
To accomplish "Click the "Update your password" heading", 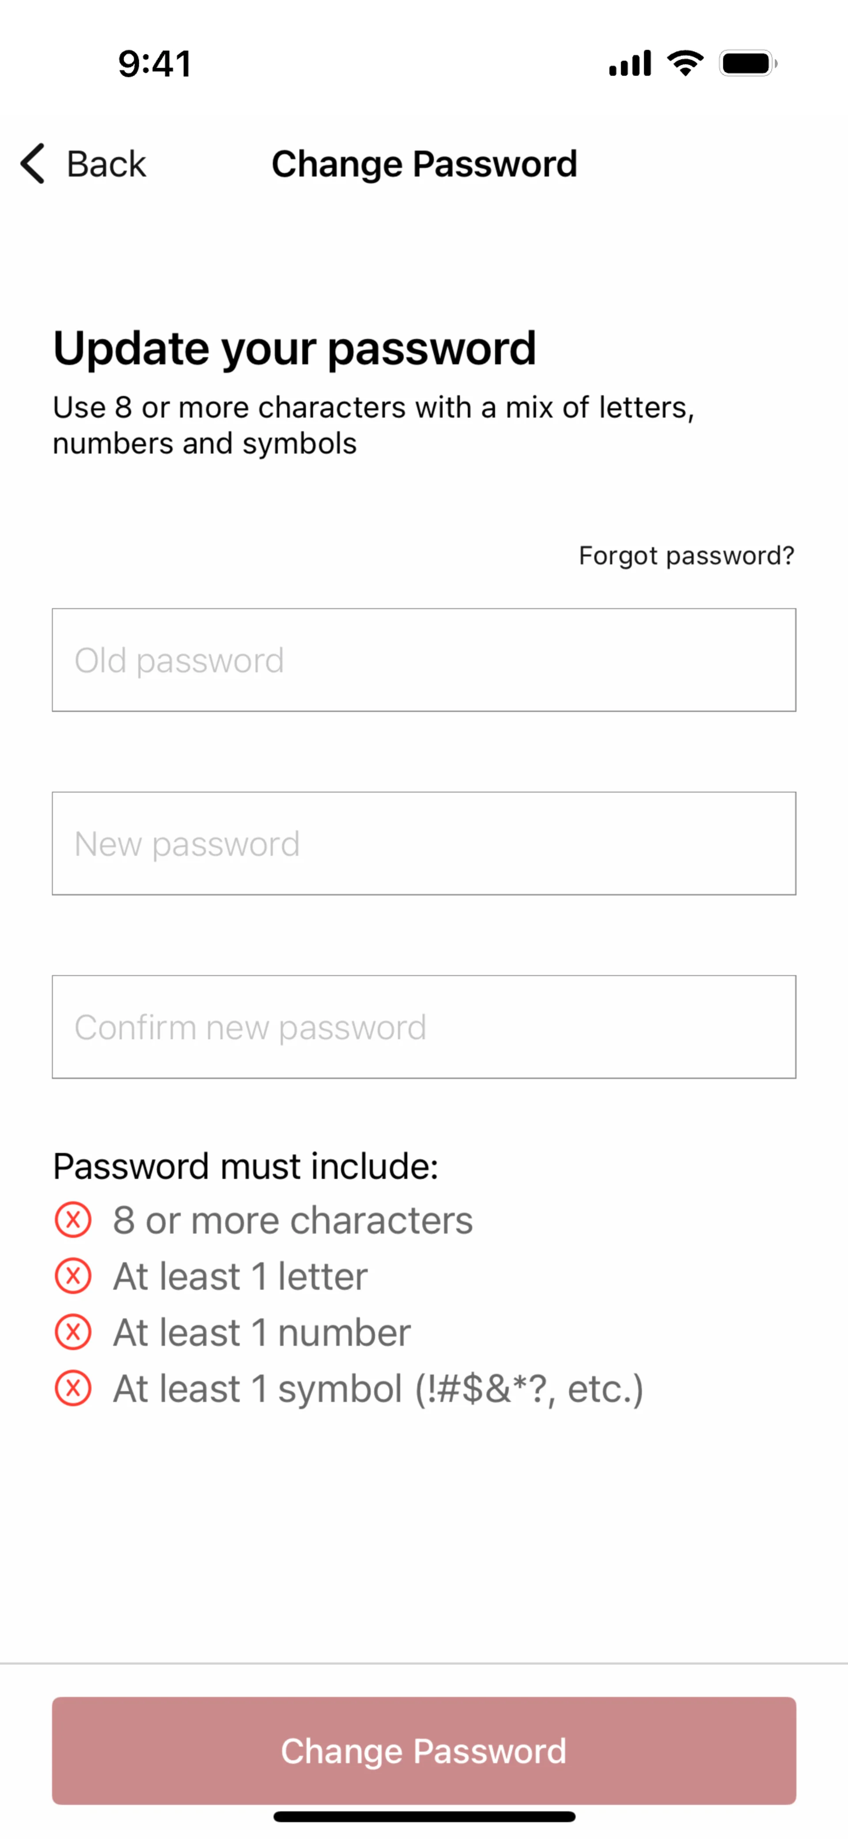I will click(294, 348).
